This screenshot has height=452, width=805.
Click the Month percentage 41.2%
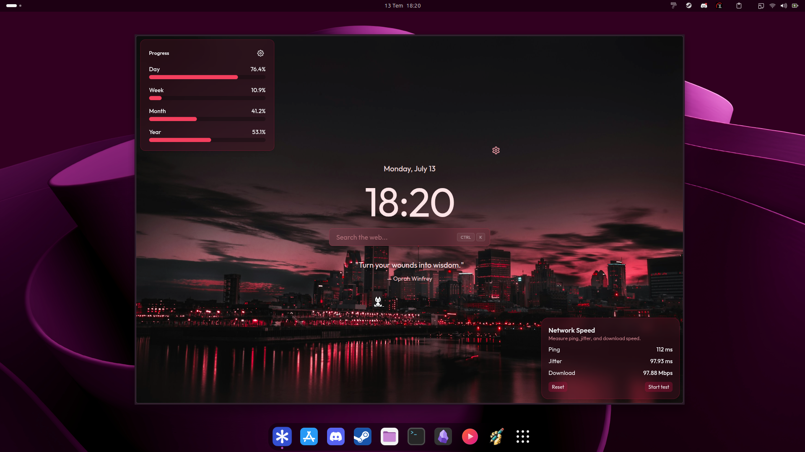coord(258,111)
